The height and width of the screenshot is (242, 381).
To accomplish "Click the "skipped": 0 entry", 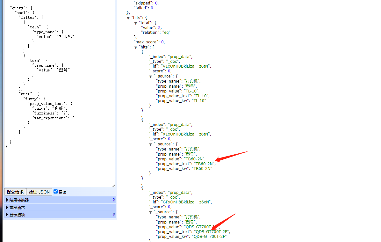I will point(147,3).
